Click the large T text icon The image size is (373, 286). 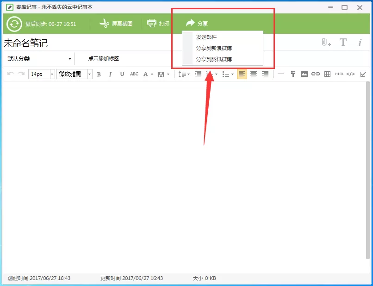click(x=343, y=43)
